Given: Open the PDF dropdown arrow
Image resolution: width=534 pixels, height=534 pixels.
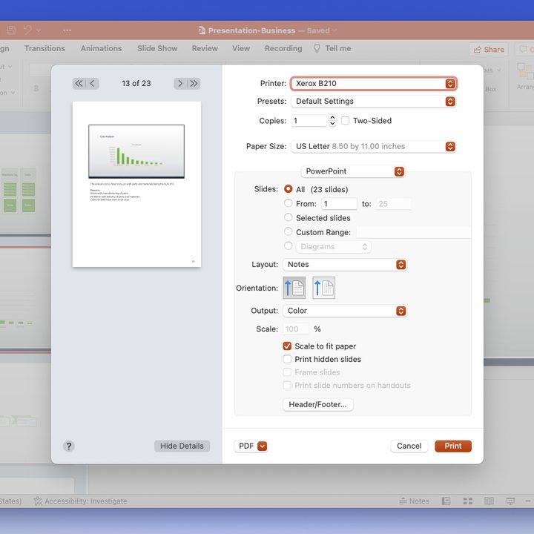Looking at the screenshot, I should coord(263,446).
